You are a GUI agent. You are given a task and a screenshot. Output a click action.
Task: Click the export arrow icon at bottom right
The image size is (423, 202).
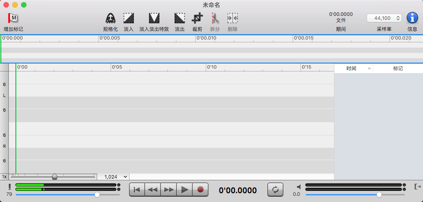417,187
